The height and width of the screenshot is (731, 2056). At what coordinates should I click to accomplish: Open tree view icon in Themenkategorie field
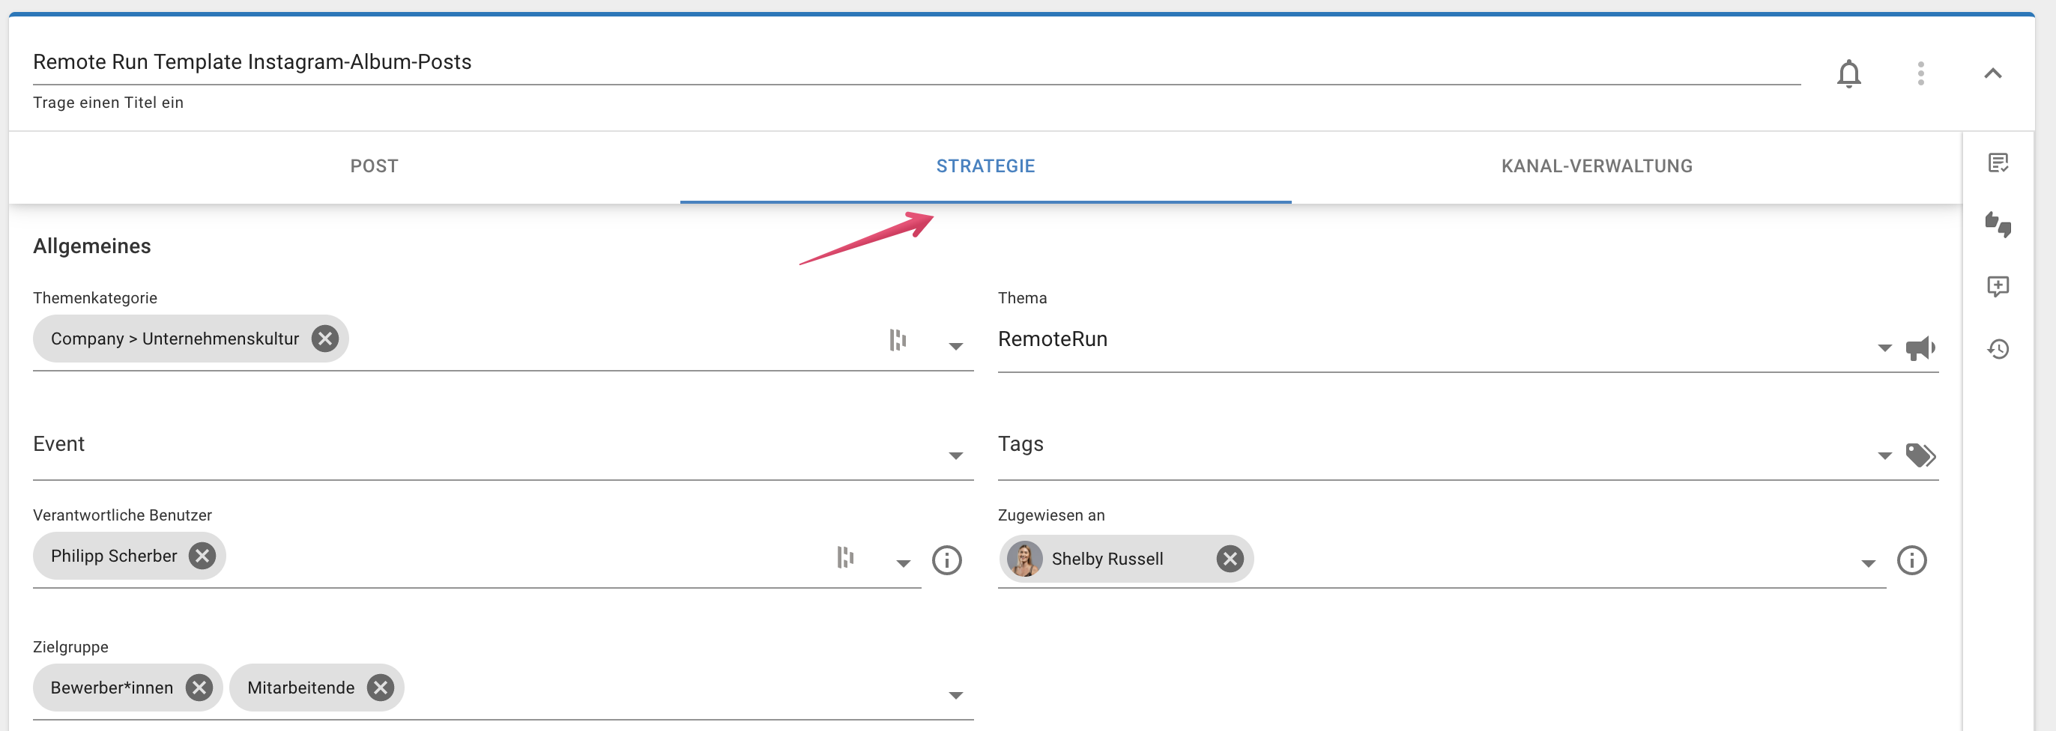898,340
